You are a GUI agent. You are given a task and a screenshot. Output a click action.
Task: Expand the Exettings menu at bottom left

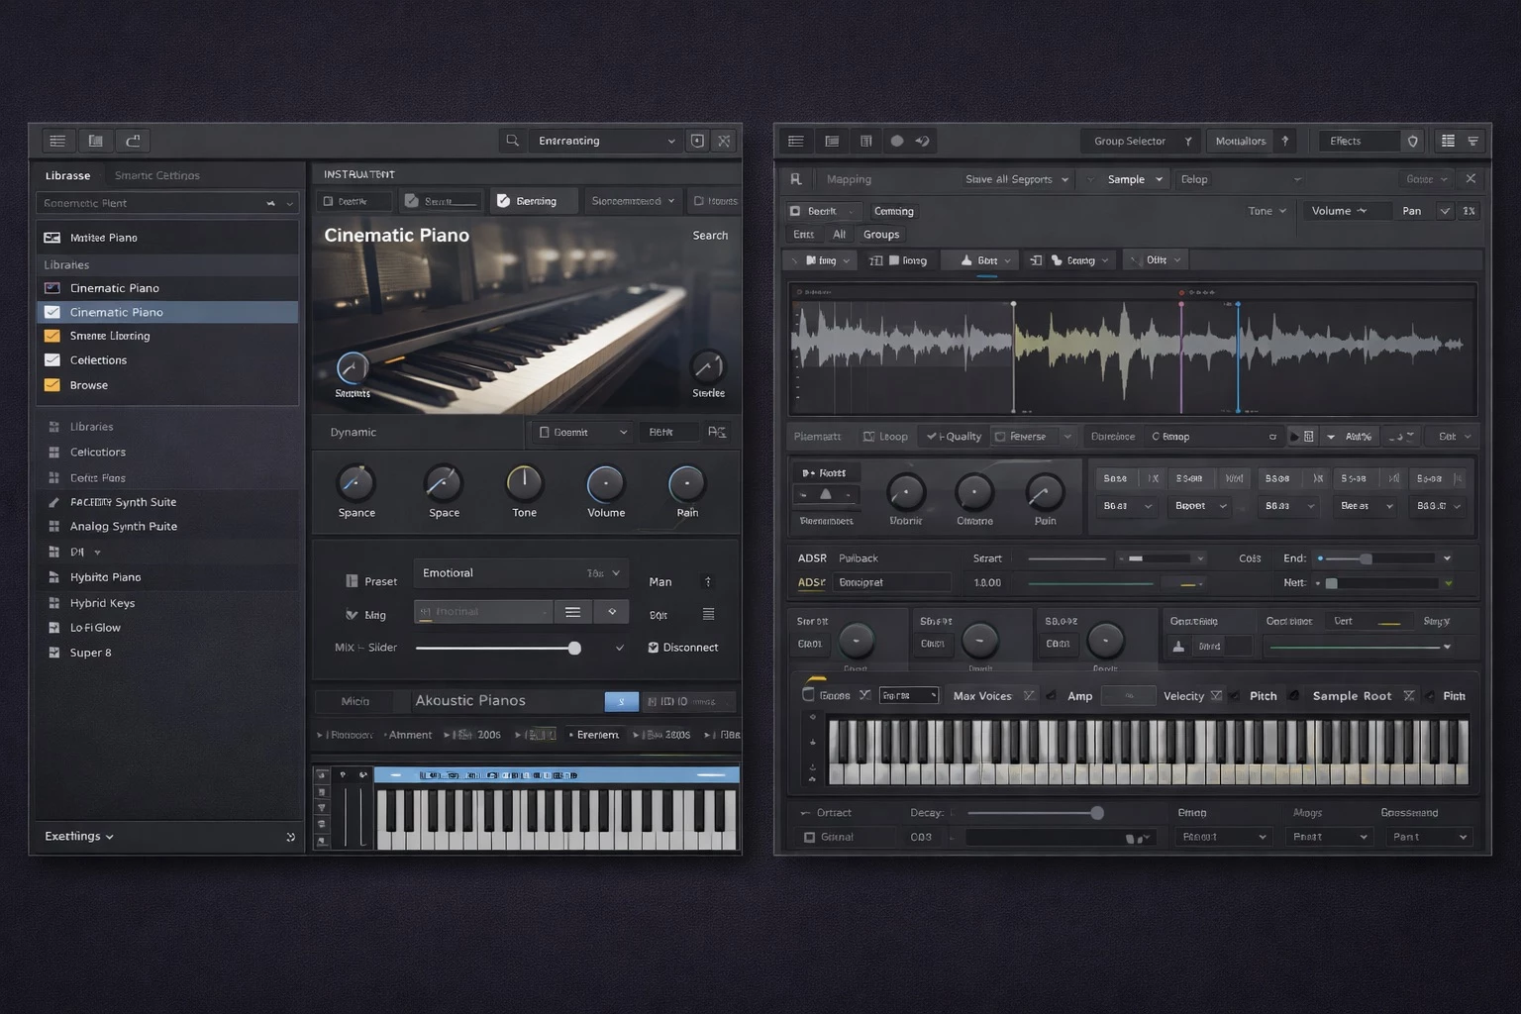tap(79, 837)
